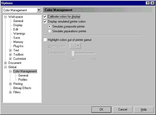
Task: Expand the Document tree node
Action: tap(5, 63)
